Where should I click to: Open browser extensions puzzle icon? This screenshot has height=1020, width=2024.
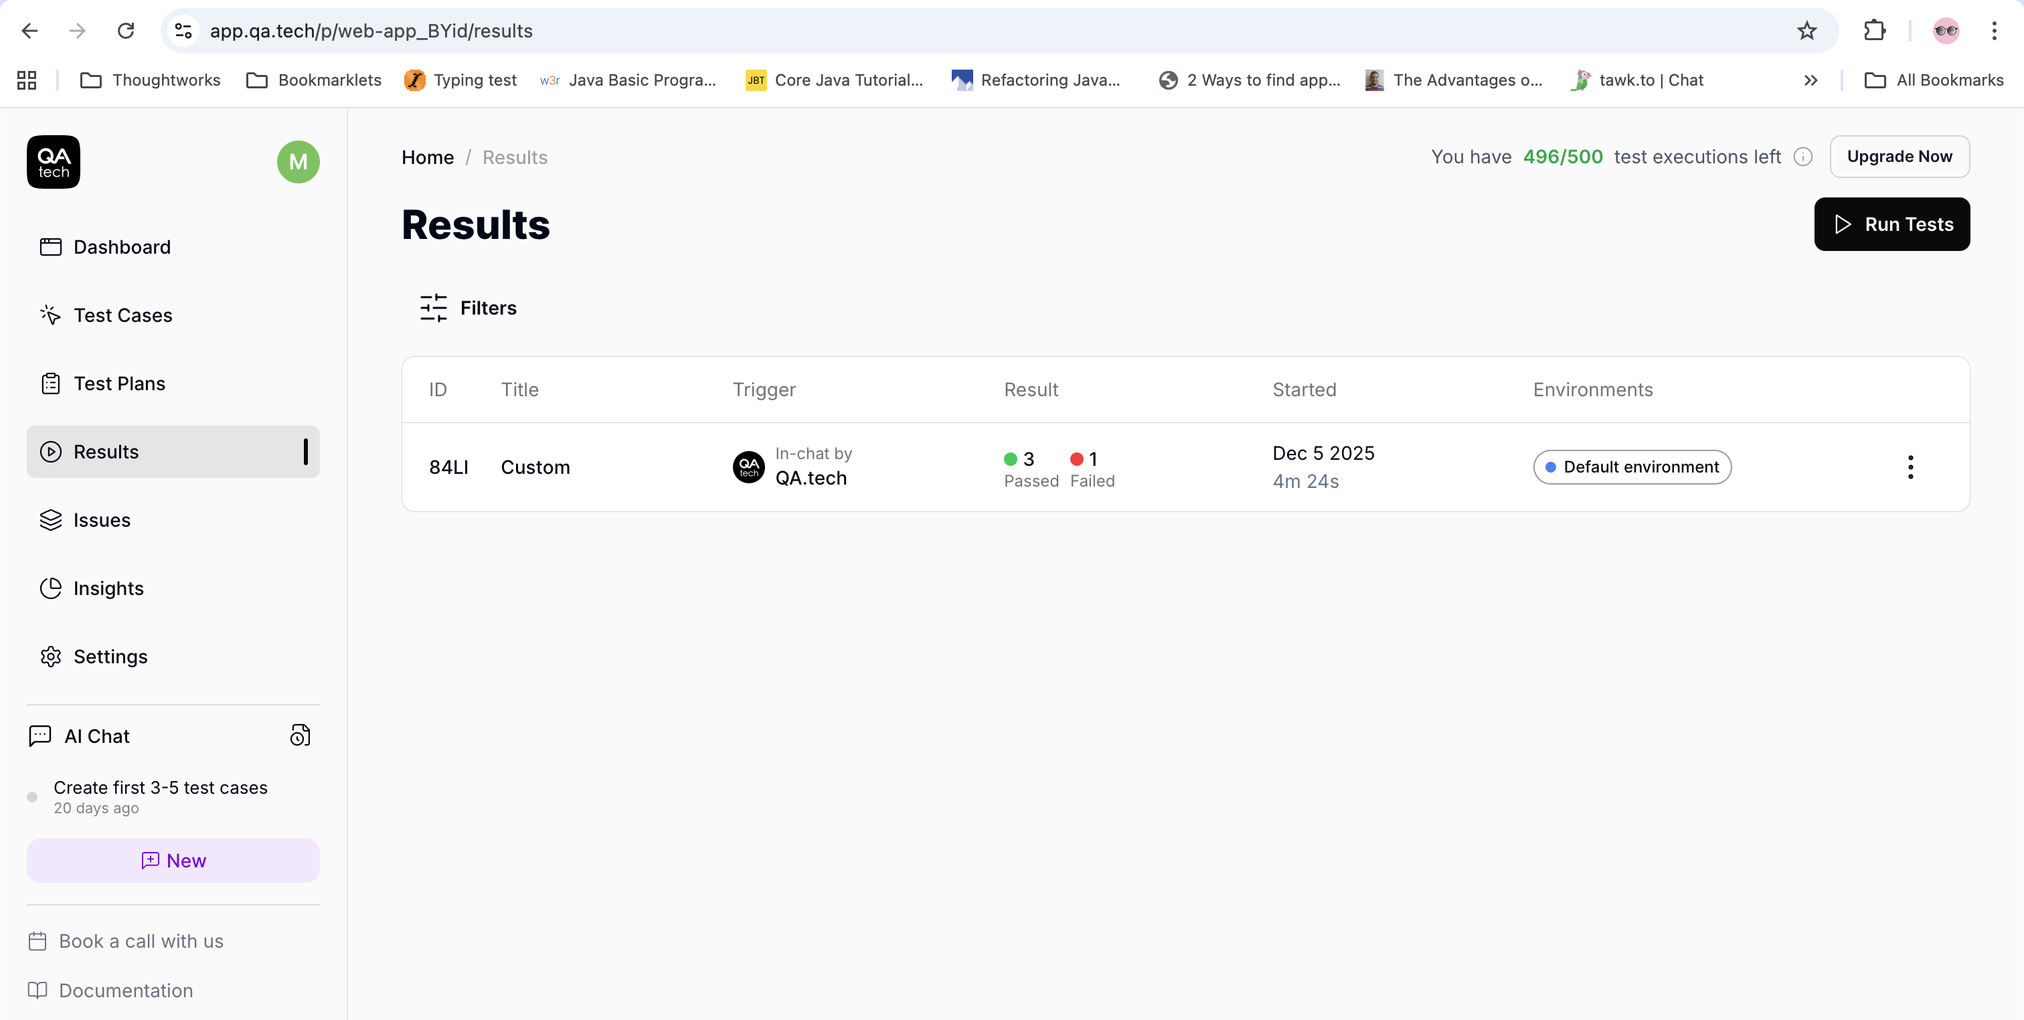point(1874,31)
